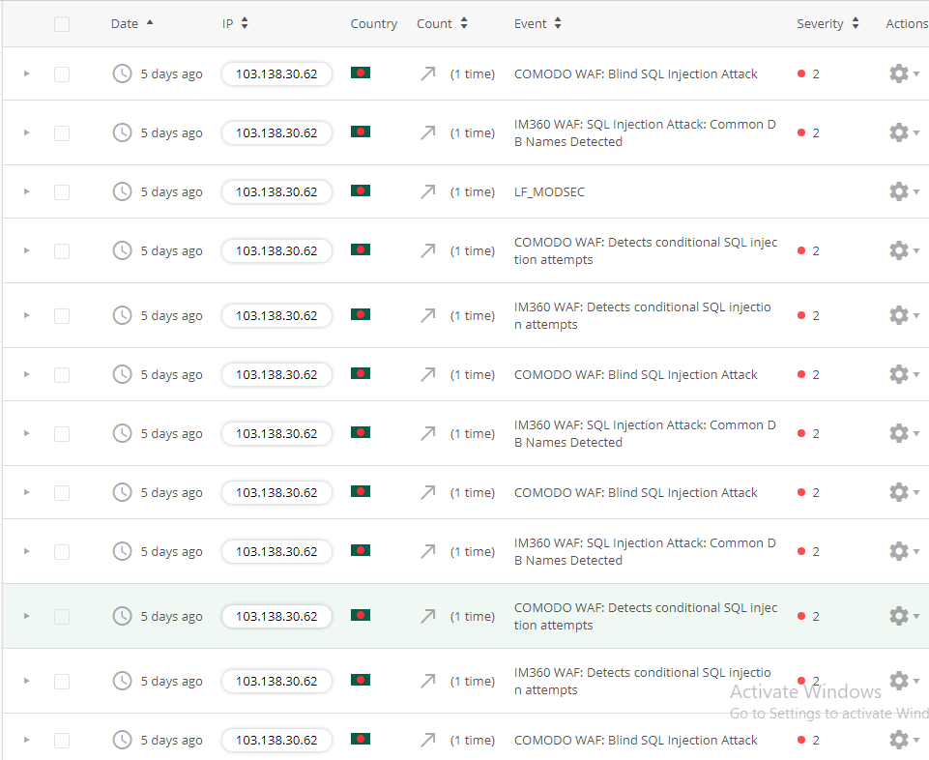Click the diagonal arrow on the highlighted COMODO row
929x760 pixels.
(x=427, y=616)
